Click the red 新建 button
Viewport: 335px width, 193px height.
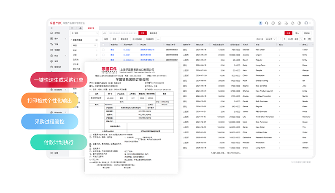288,33
